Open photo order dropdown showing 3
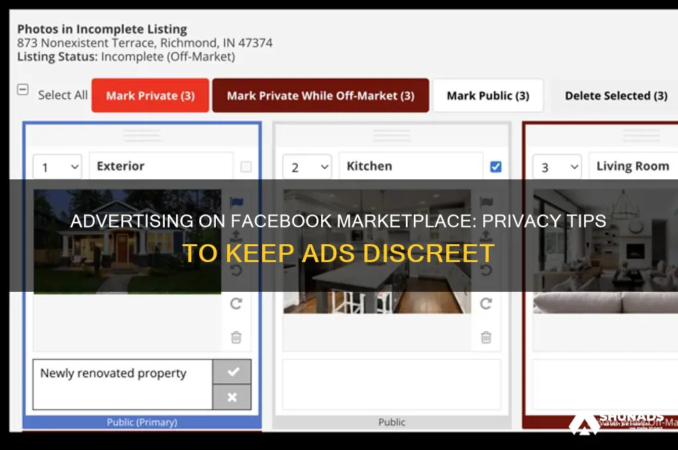Image resolution: width=678 pixels, height=450 pixels. tap(557, 167)
